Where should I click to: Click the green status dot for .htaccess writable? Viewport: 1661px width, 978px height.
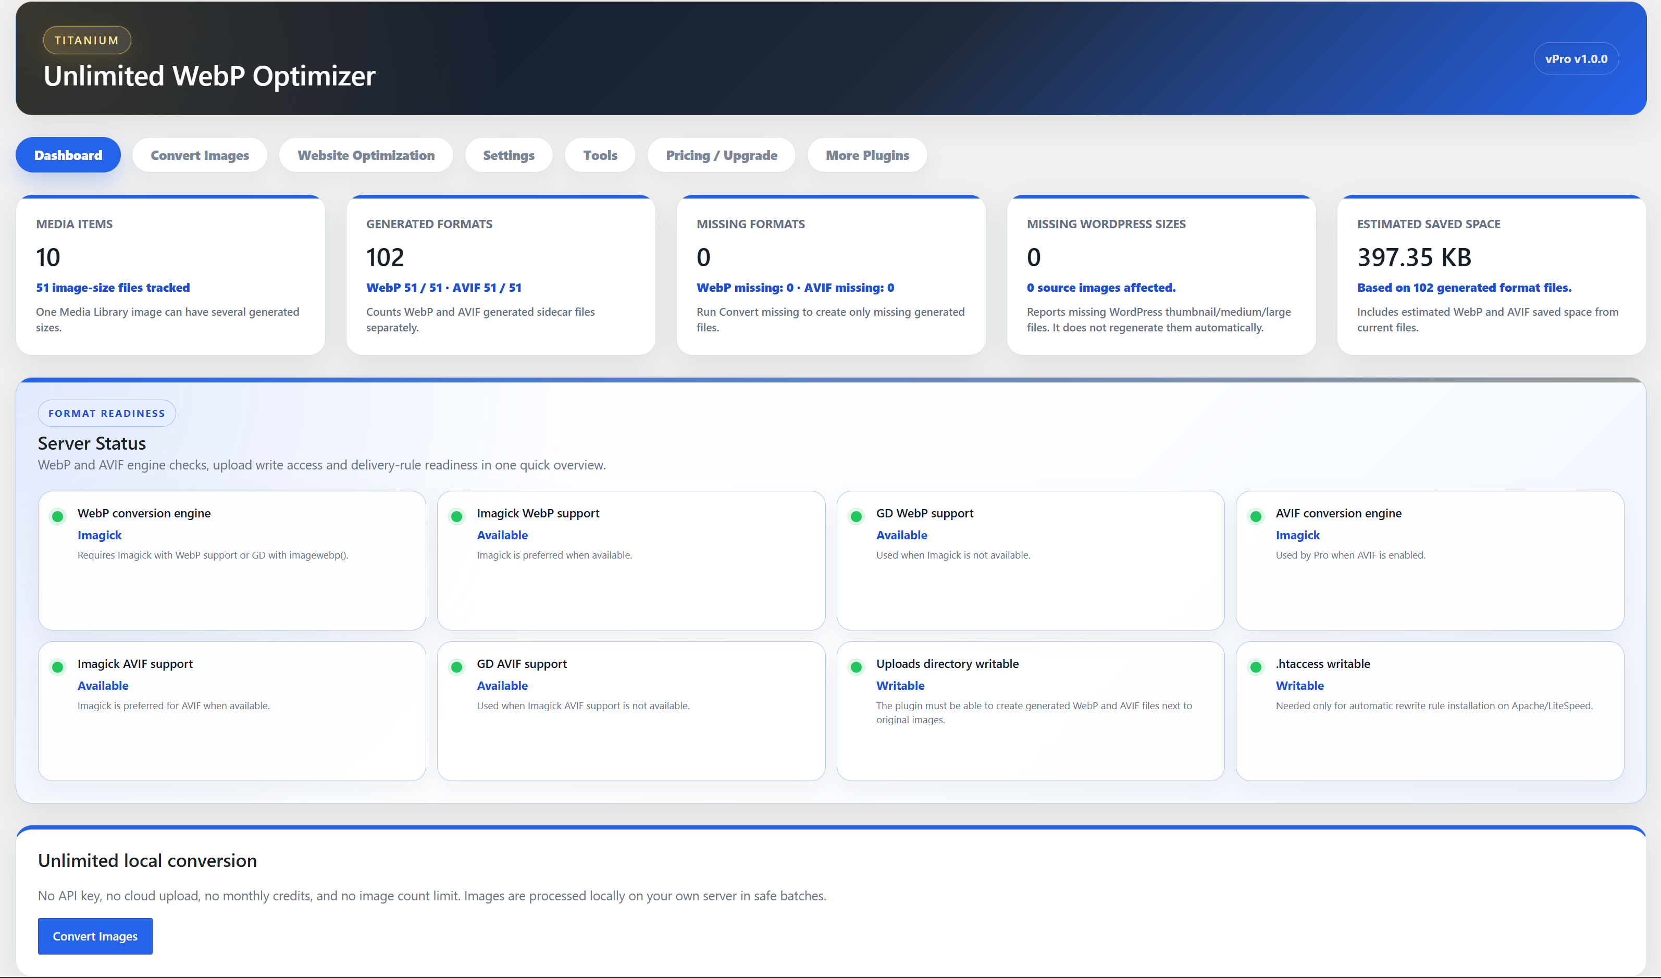(x=1255, y=667)
